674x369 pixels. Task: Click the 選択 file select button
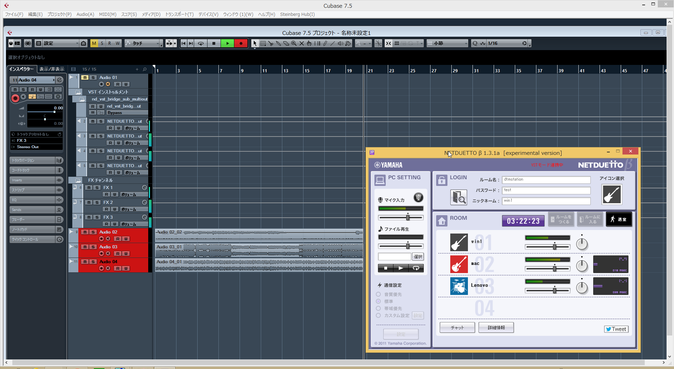tap(418, 257)
